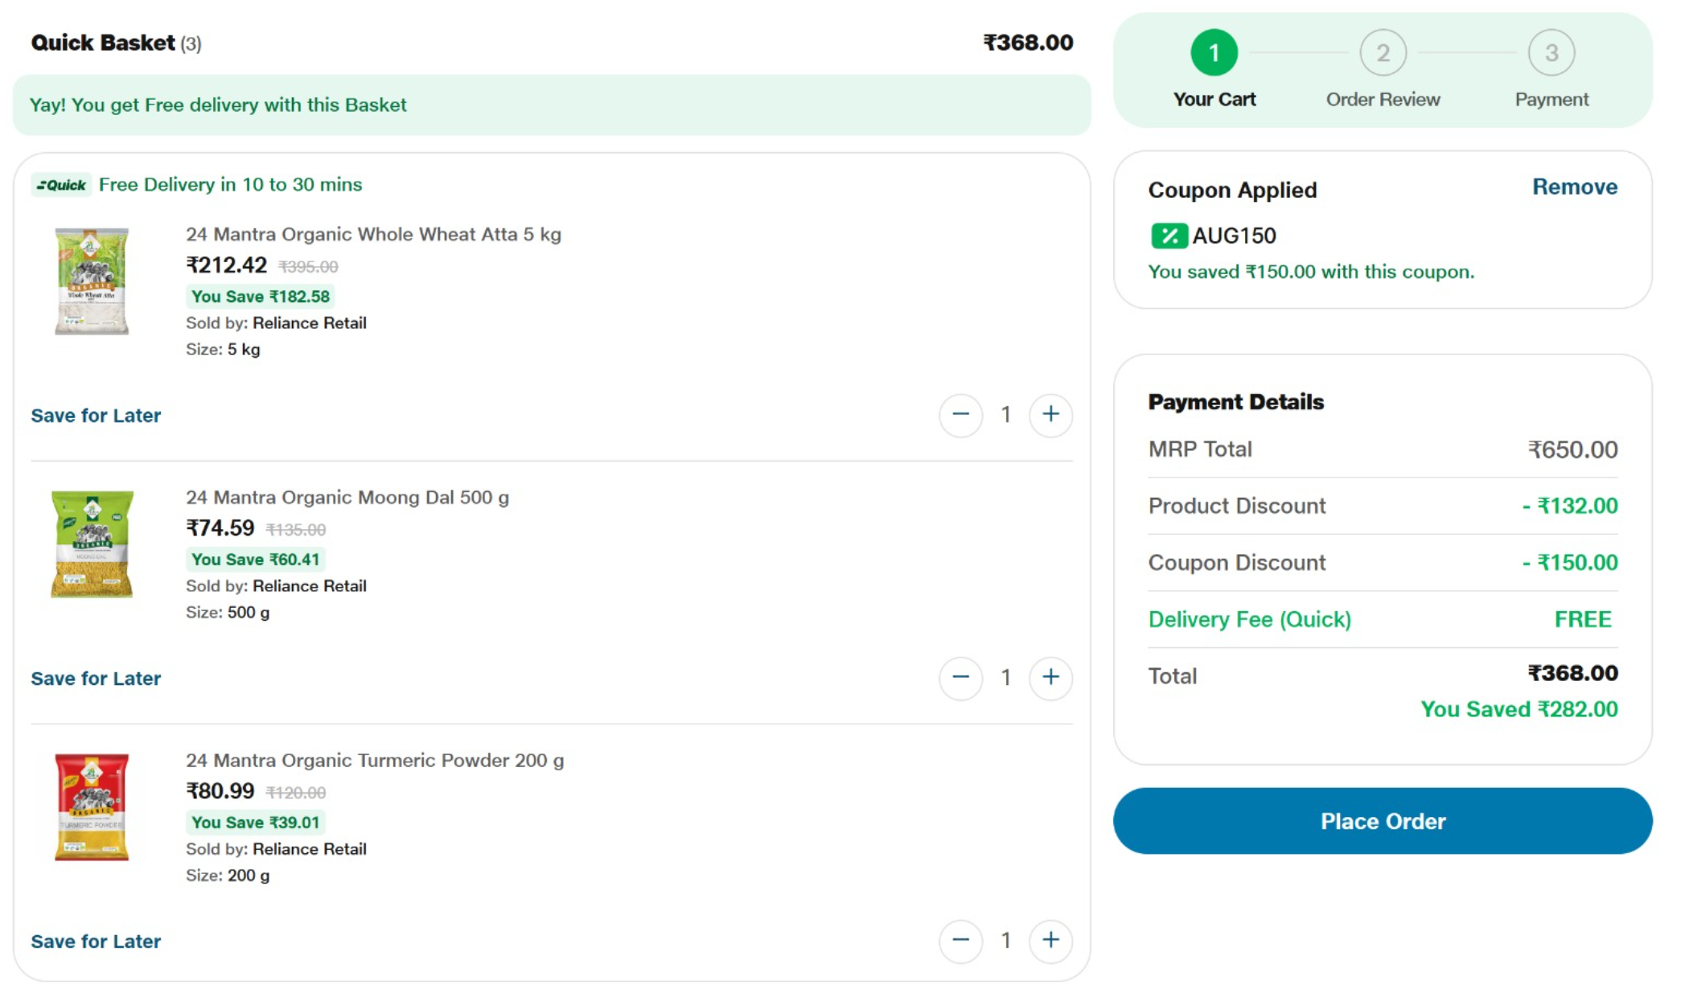1689x989 pixels.
Task: Open Turmeric Powder product thumbnail
Action: click(92, 807)
